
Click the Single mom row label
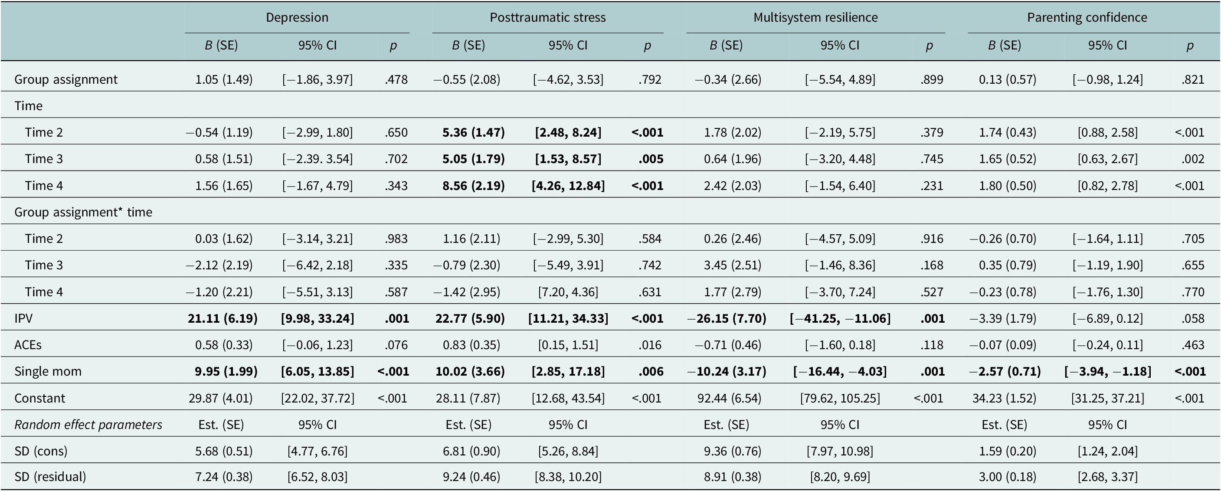[x=48, y=371]
